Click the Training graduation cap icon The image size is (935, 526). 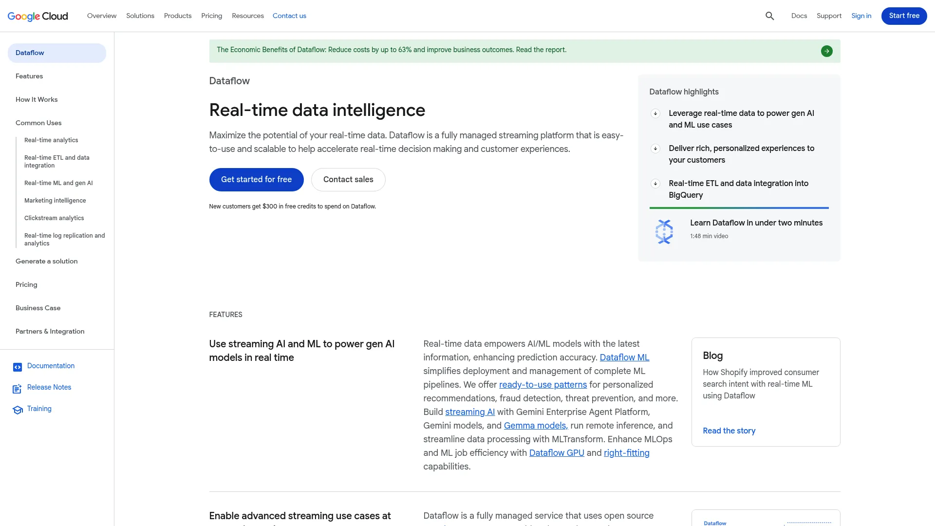tap(18, 410)
